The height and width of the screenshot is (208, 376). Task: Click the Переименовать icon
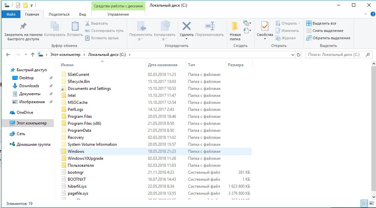point(210,26)
